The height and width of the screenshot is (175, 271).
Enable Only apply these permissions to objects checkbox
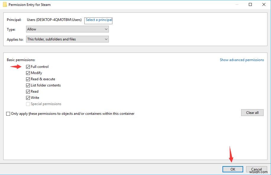pos(8,114)
